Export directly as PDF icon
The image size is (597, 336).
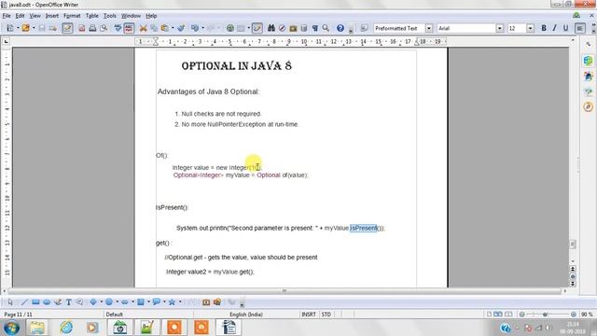(81, 28)
